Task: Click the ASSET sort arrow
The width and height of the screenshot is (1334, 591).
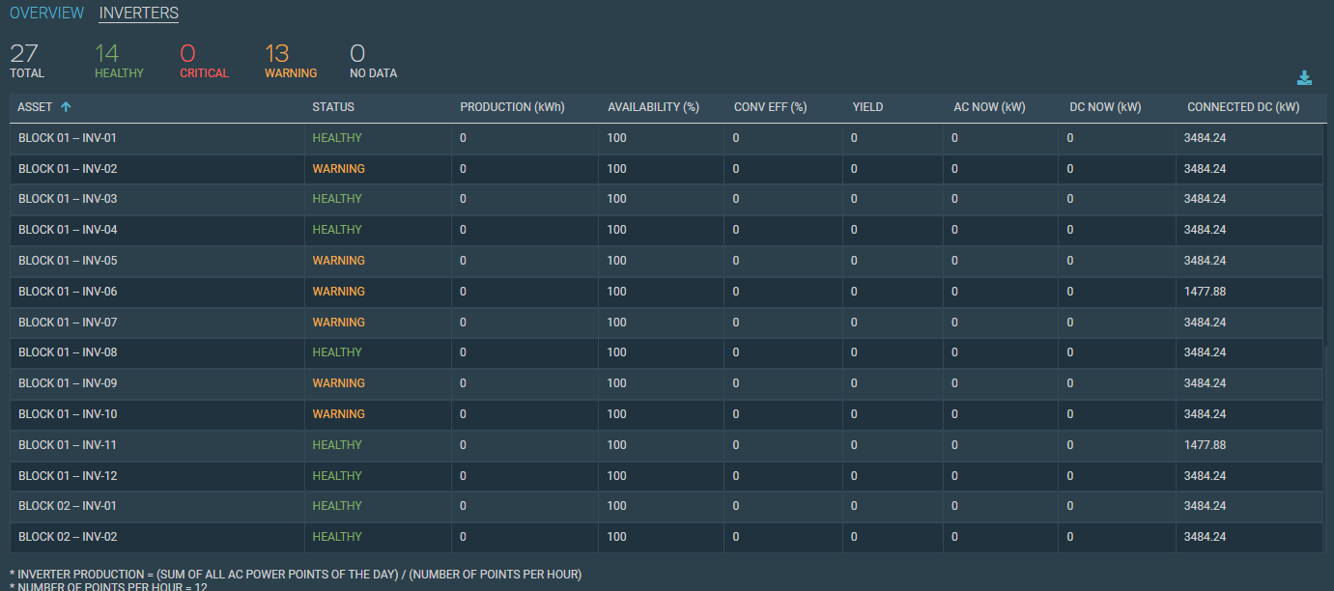Action: [66, 107]
